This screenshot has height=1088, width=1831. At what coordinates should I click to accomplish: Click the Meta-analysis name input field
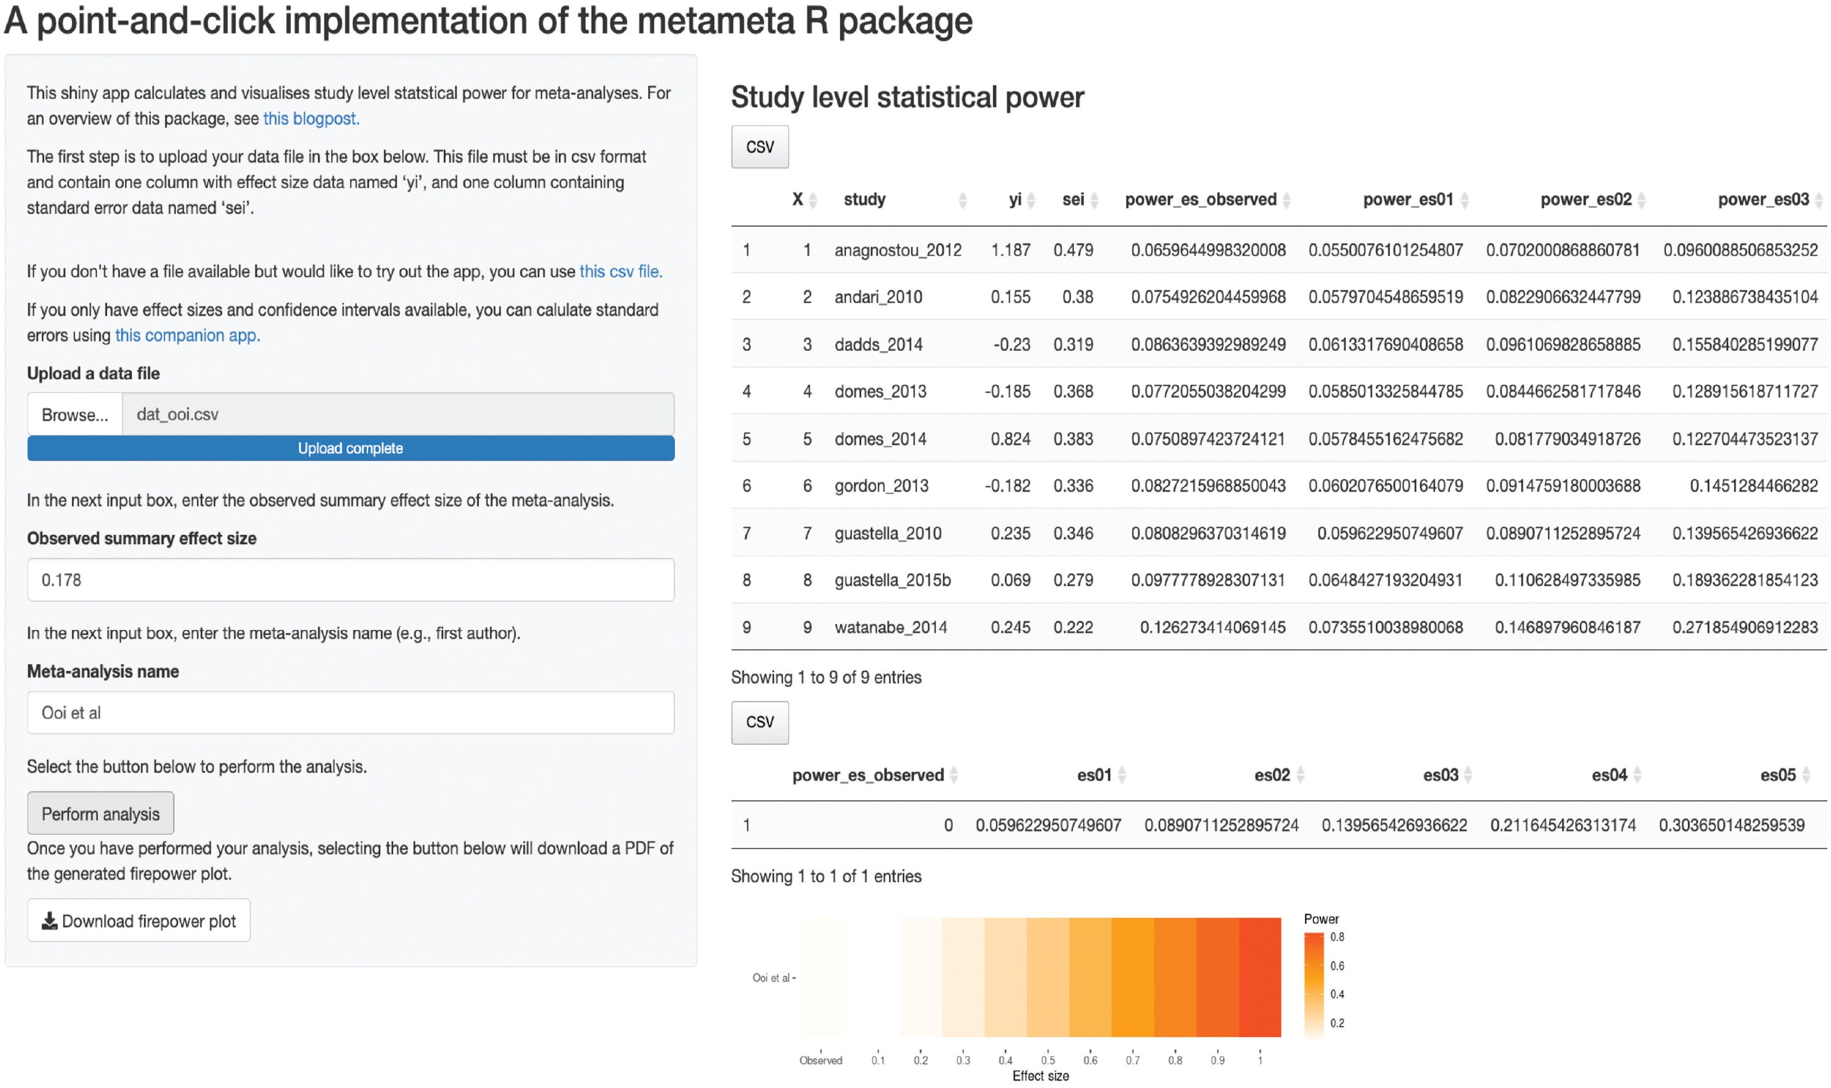pyautogui.click(x=350, y=712)
